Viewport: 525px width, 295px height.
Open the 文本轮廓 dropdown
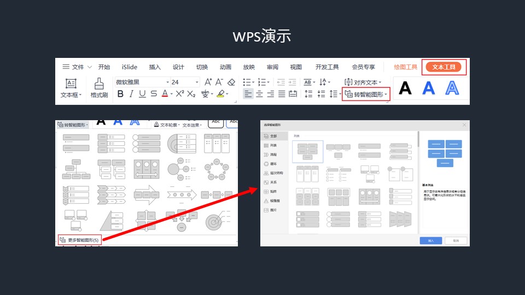(x=167, y=125)
